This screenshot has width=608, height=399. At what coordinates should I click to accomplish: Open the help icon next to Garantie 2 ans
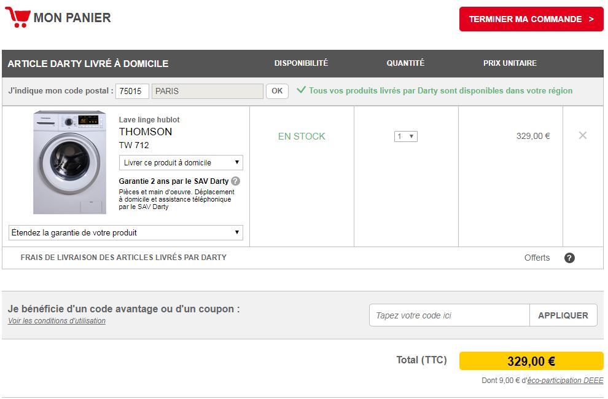tap(235, 181)
